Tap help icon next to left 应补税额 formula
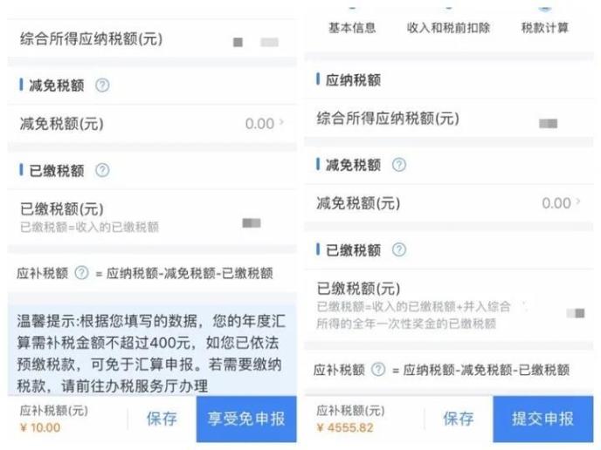 pyautogui.click(x=81, y=273)
